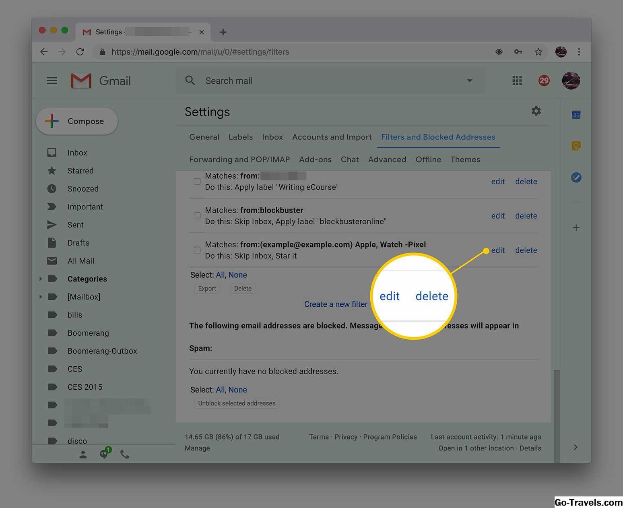Expand the [Mailbox] label tree

(x=40, y=297)
